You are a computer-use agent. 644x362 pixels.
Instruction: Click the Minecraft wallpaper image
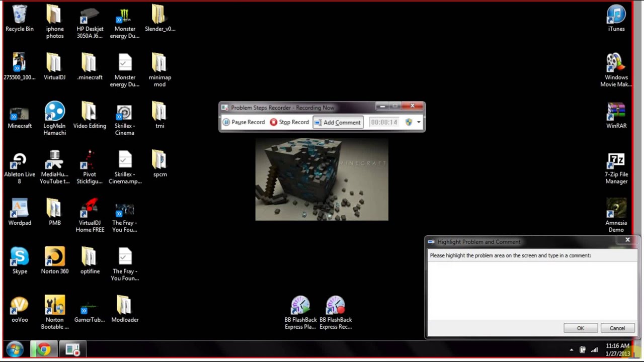[x=321, y=179]
